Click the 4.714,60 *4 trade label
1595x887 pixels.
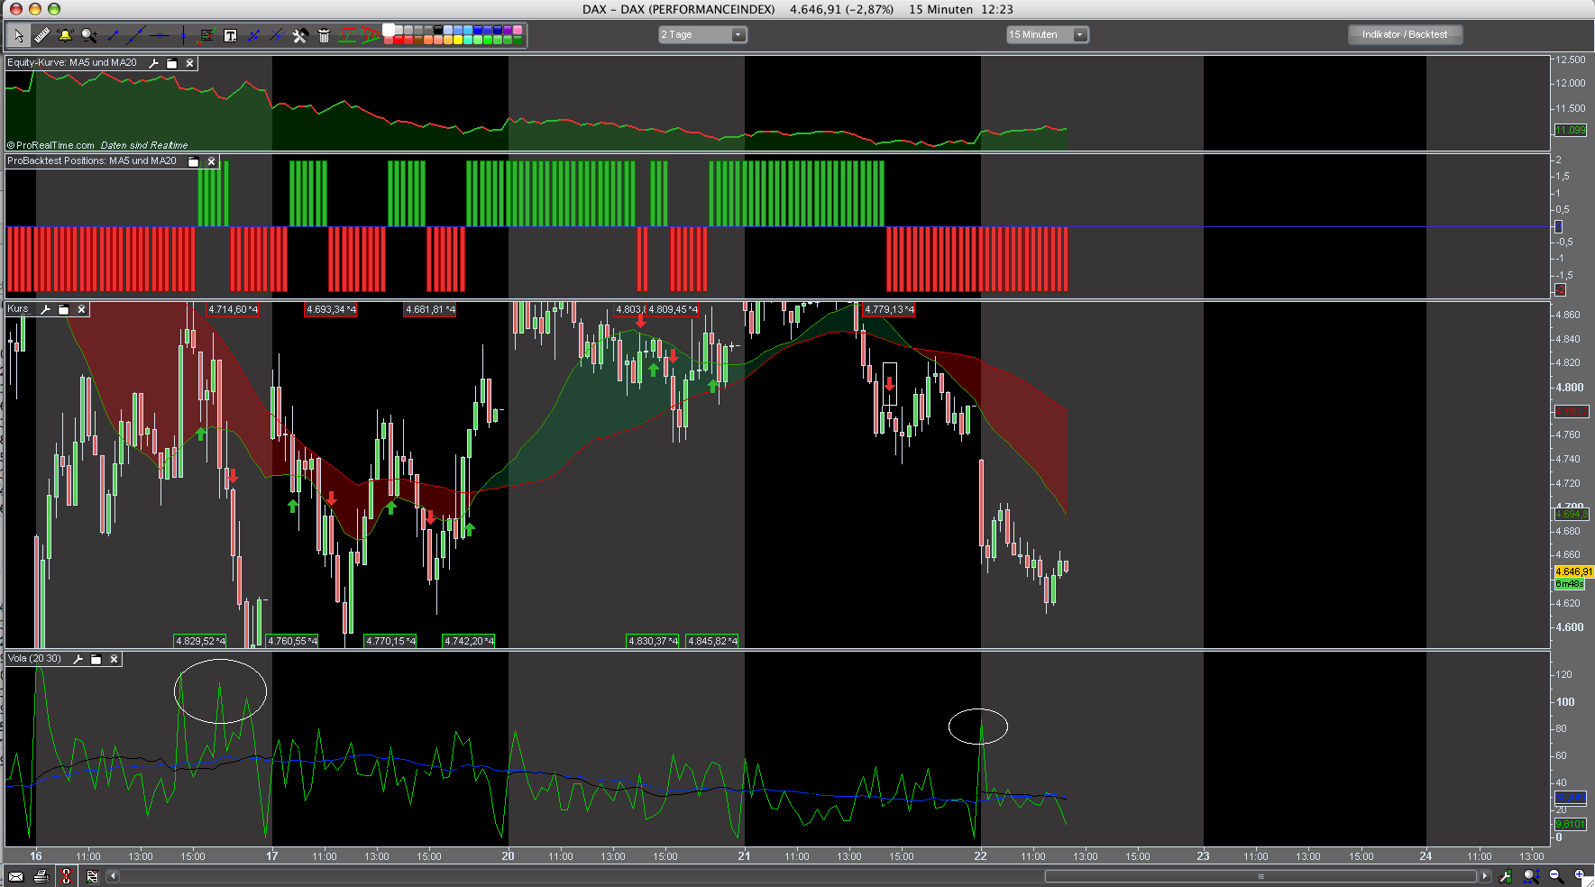[234, 309]
